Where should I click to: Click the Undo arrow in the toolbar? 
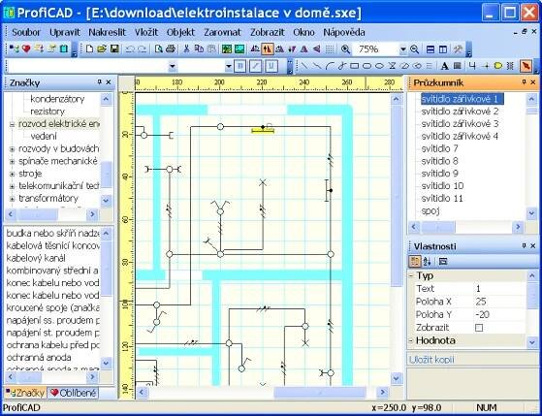pyautogui.click(x=130, y=49)
